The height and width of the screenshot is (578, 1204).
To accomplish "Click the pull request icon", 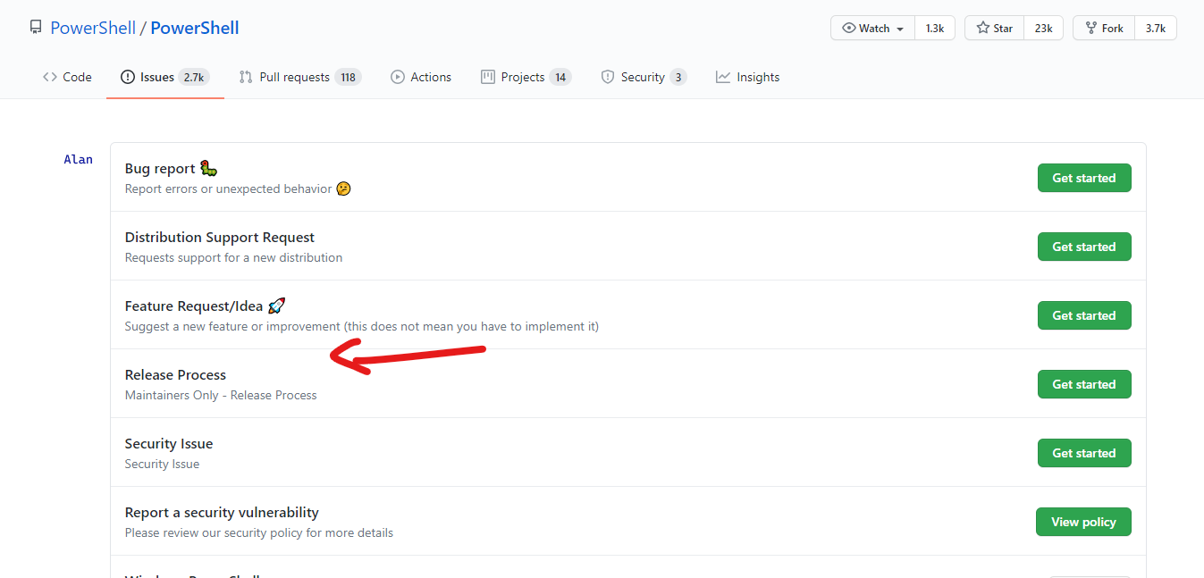I will 246,77.
